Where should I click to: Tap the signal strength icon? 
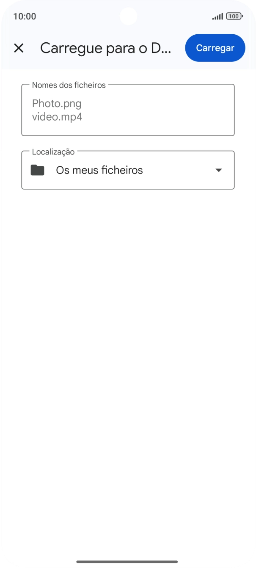point(217,17)
